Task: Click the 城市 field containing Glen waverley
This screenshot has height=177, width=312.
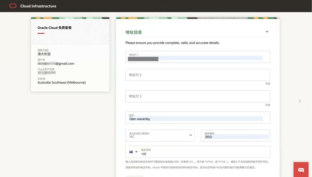Action: tap(198, 118)
